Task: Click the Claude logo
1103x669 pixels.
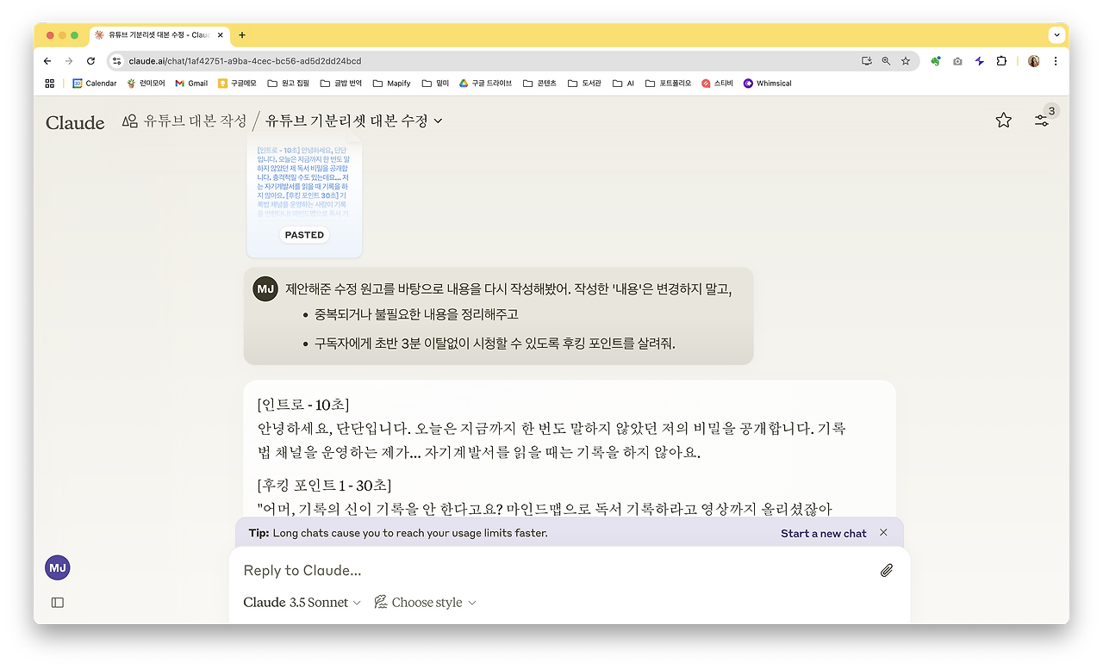Action: (x=75, y=123)
